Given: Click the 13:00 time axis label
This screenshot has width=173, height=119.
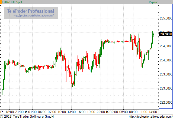Looking at the screenshot, I should coord(71,112).
